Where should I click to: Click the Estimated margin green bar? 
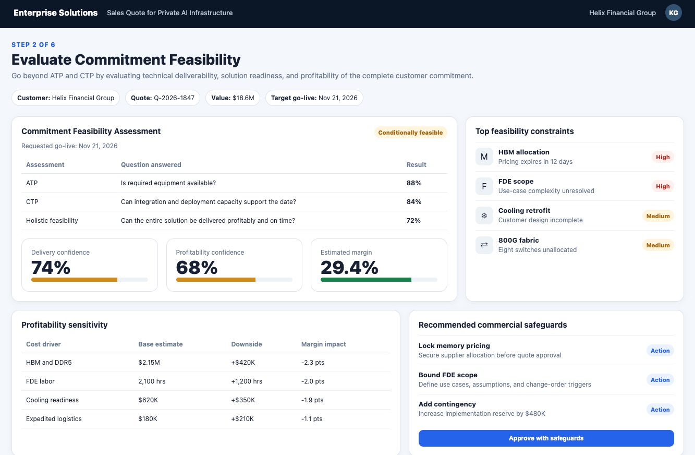366,280
